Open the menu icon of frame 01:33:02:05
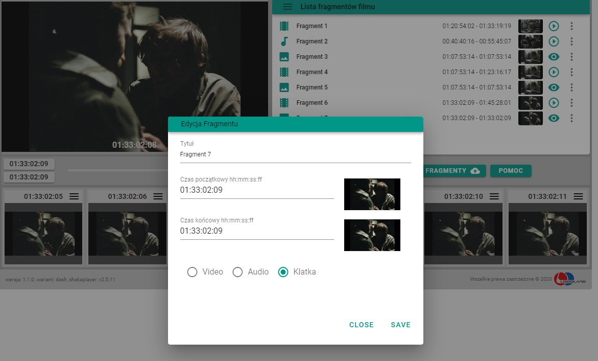This screenshot has height=361, width=598. [74, 196]
